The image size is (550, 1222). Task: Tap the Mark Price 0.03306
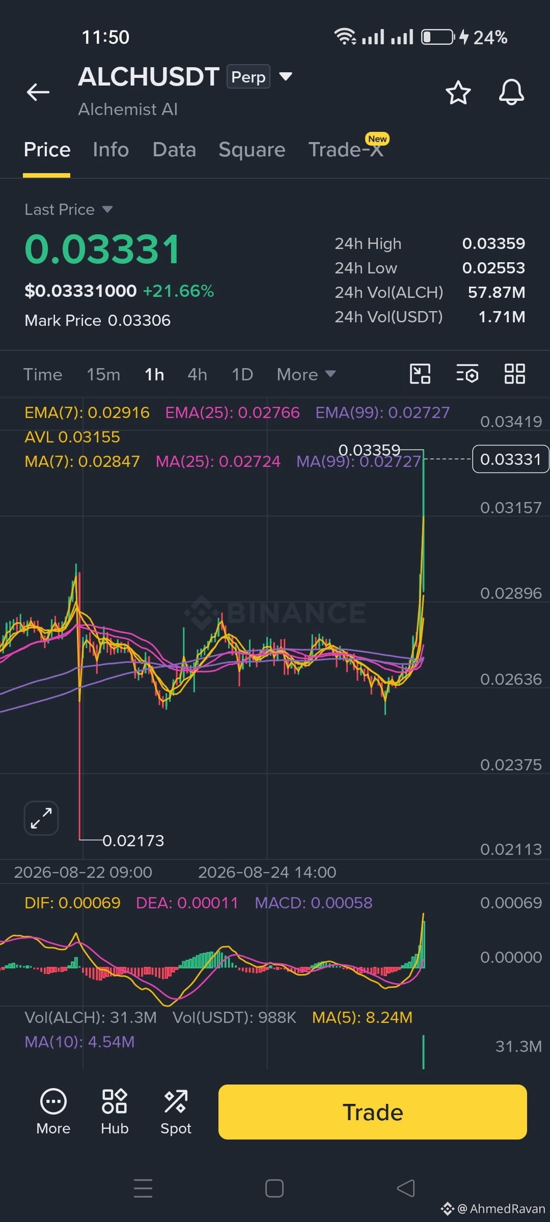[98, 320]
